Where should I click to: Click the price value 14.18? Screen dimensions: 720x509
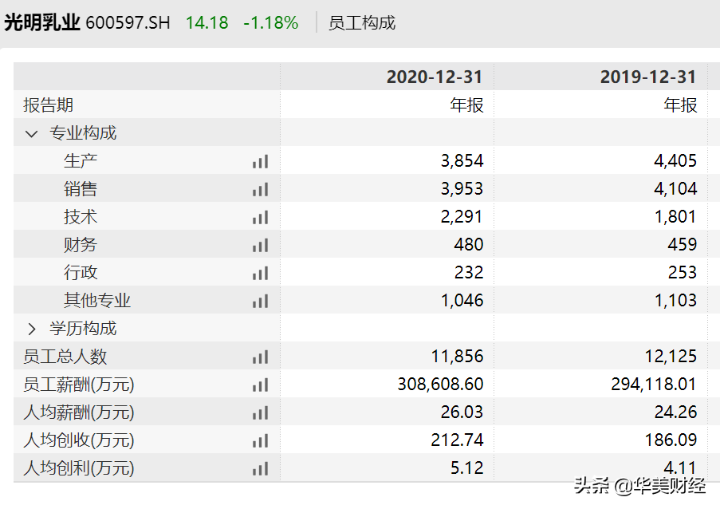[207, 23]
